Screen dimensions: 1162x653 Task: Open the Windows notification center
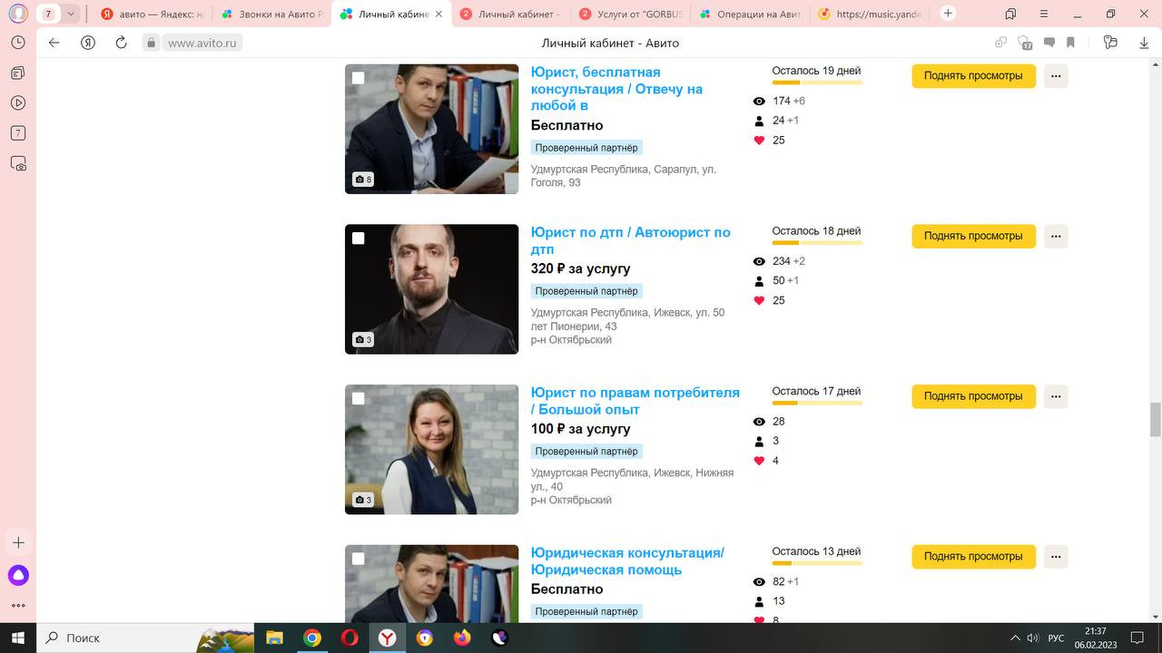[1137, 638]
